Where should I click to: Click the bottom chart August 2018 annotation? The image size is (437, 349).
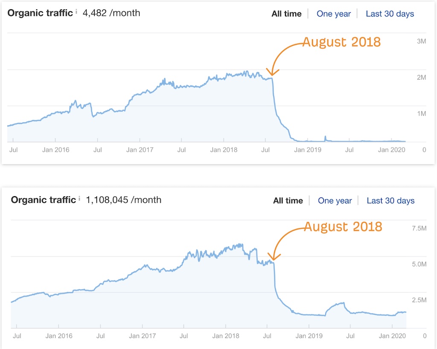[343, 227]
